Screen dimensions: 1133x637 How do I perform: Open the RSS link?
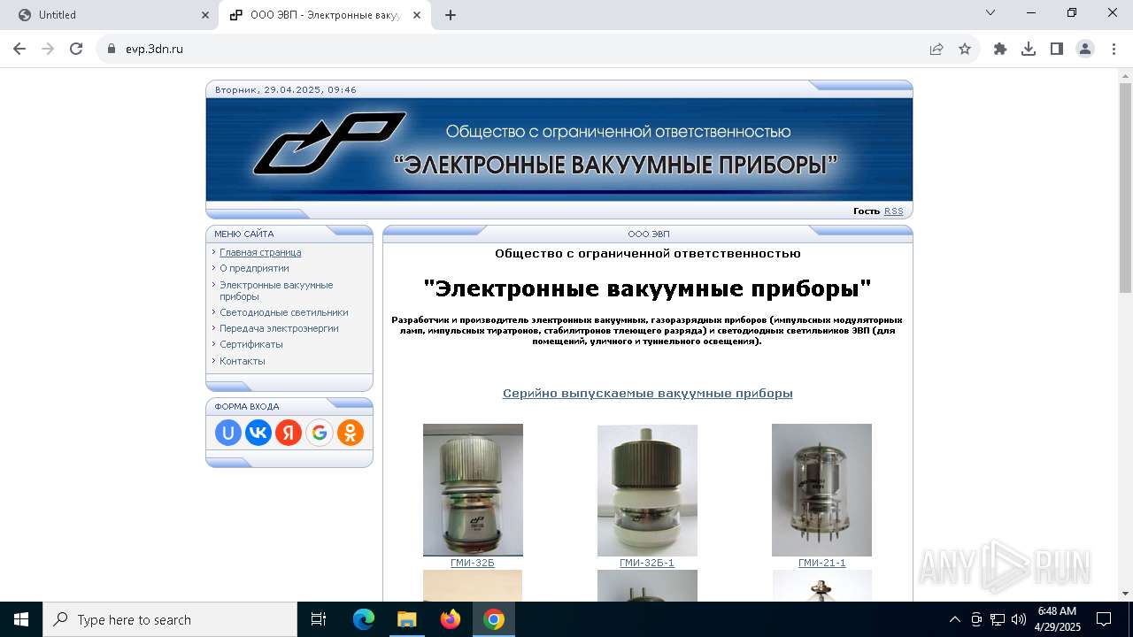894,211
